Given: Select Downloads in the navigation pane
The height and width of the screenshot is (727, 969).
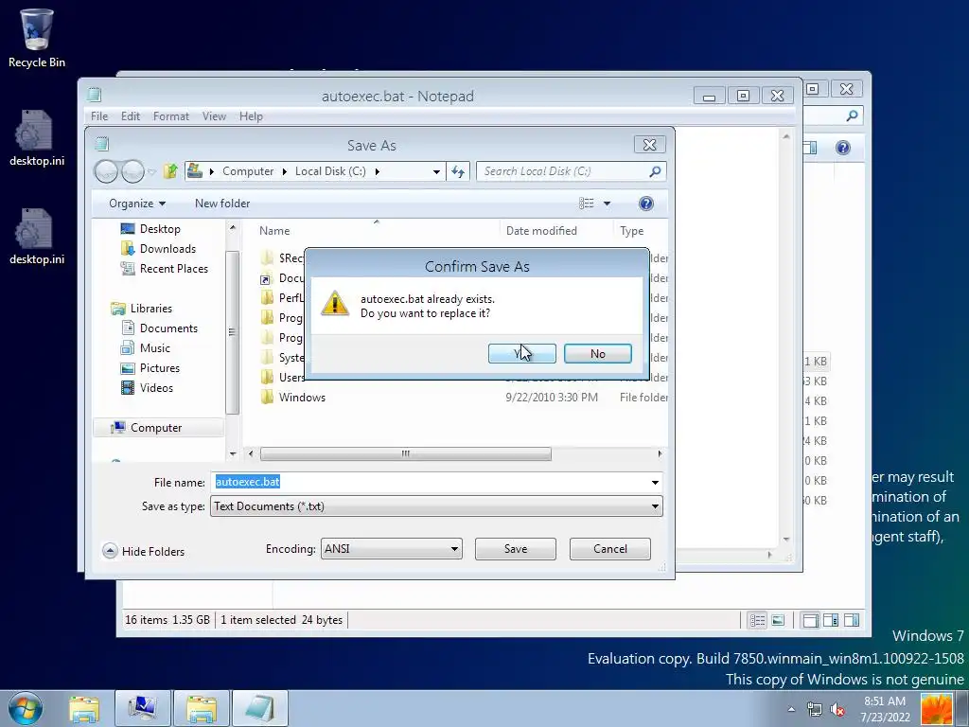Looking at the screenshot, I should pyautogui.click(x=167, y=249).
